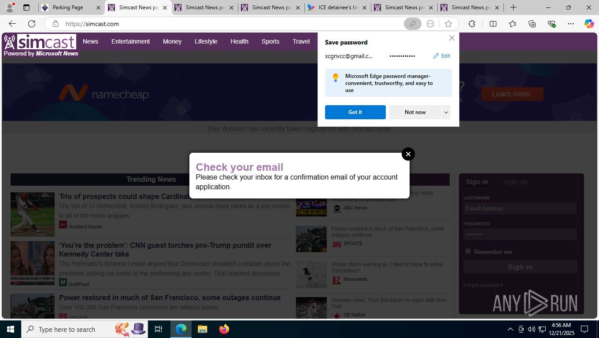Open the browser profile avatar icon
599x338 pixels.
point(10,7)
